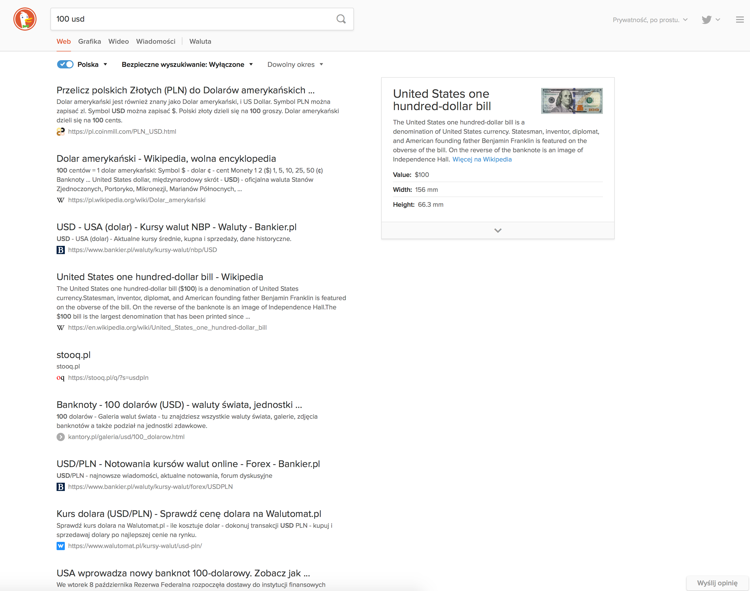Click the Value: $100 row
The width and height of the screenshot is (750, 591).
pos(498,175)
